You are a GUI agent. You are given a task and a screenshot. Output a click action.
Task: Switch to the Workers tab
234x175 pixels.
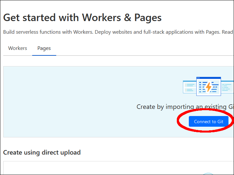click(x=18, y=48)
